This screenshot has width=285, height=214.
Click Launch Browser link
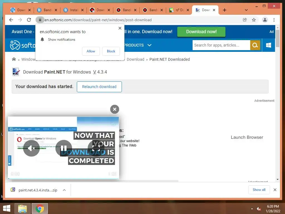point(247,137)
